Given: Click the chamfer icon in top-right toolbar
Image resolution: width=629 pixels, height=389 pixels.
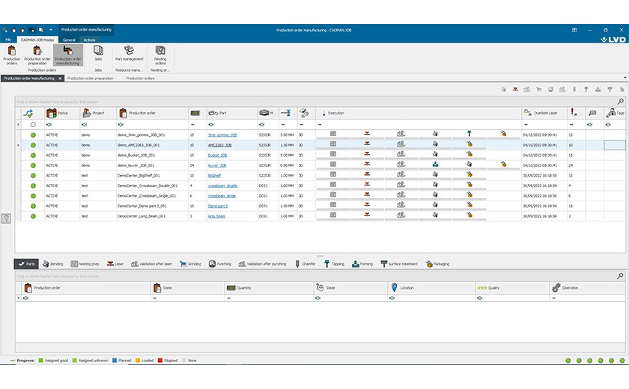Looking at the screenshot, I should [x=574, y=89].
